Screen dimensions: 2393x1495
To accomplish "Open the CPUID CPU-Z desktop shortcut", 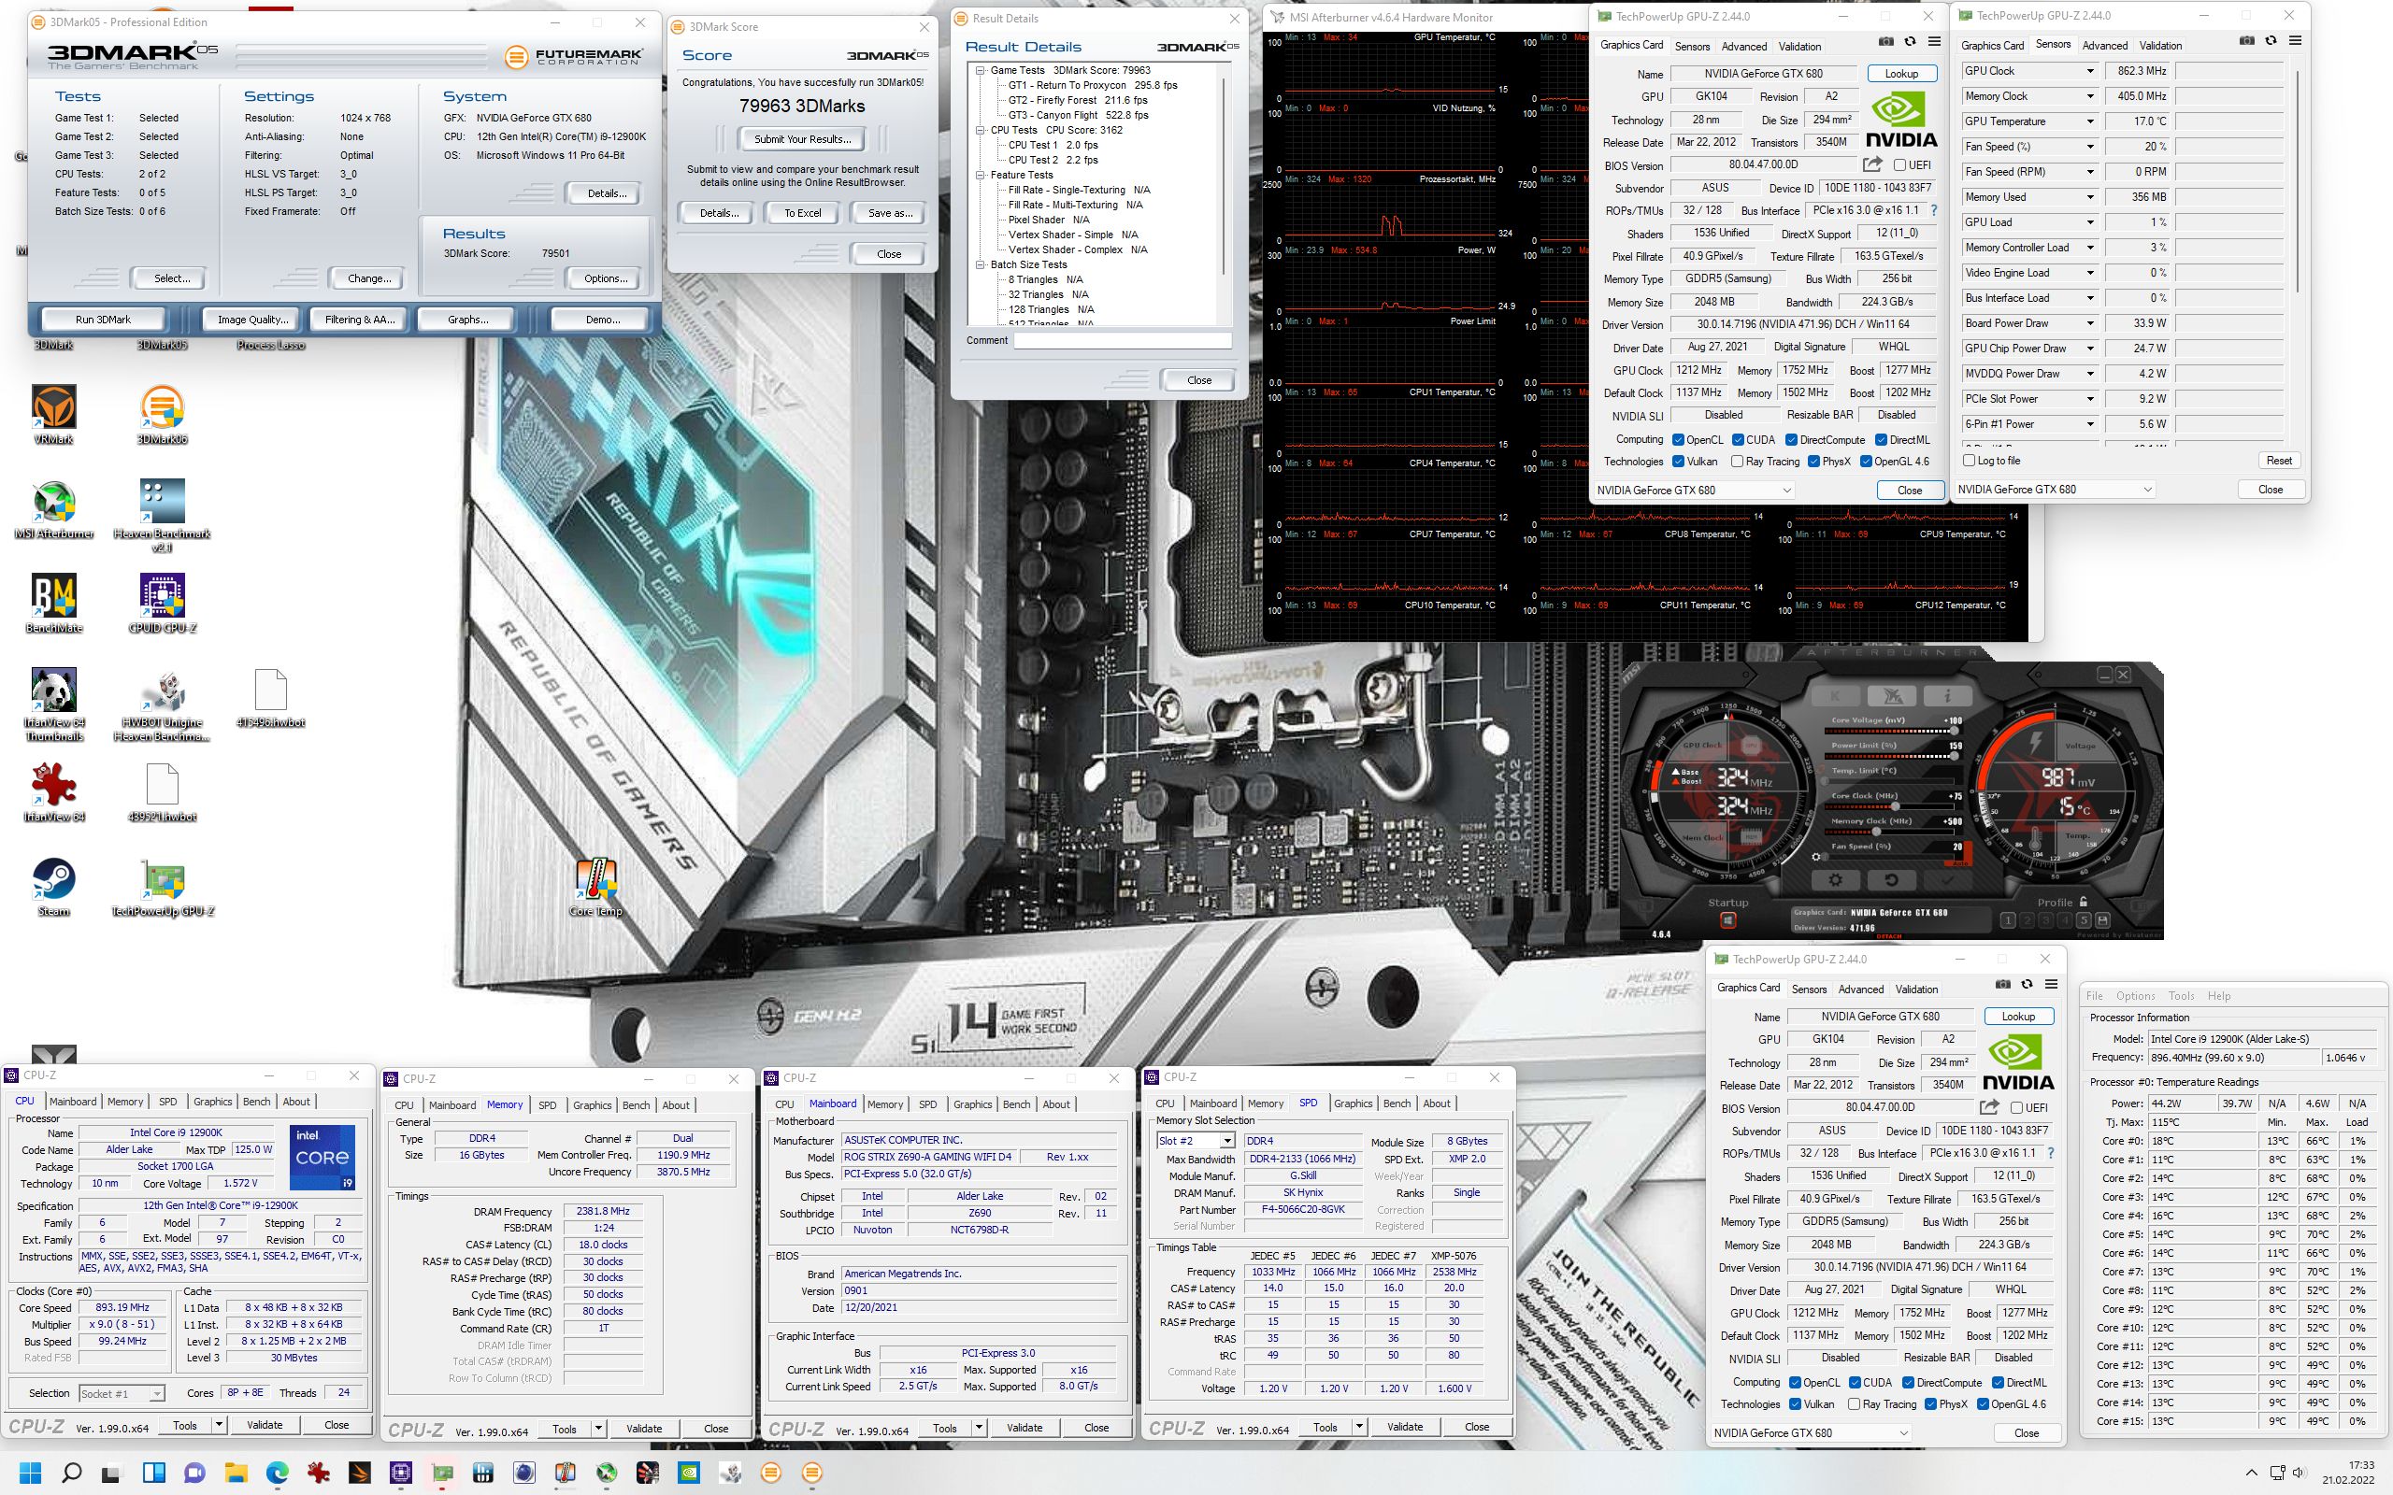I will point(162,605).
